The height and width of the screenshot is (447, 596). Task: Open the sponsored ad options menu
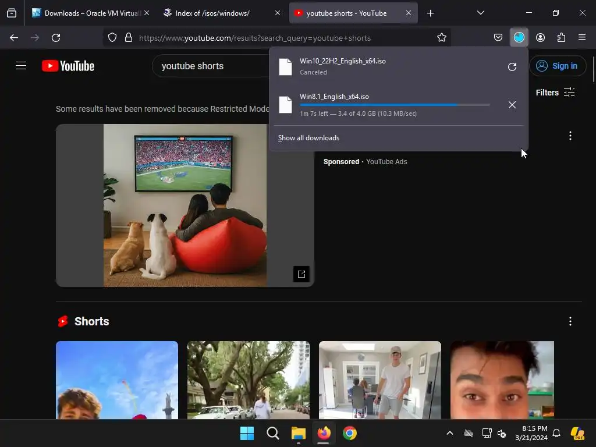(x=570, y=136)
